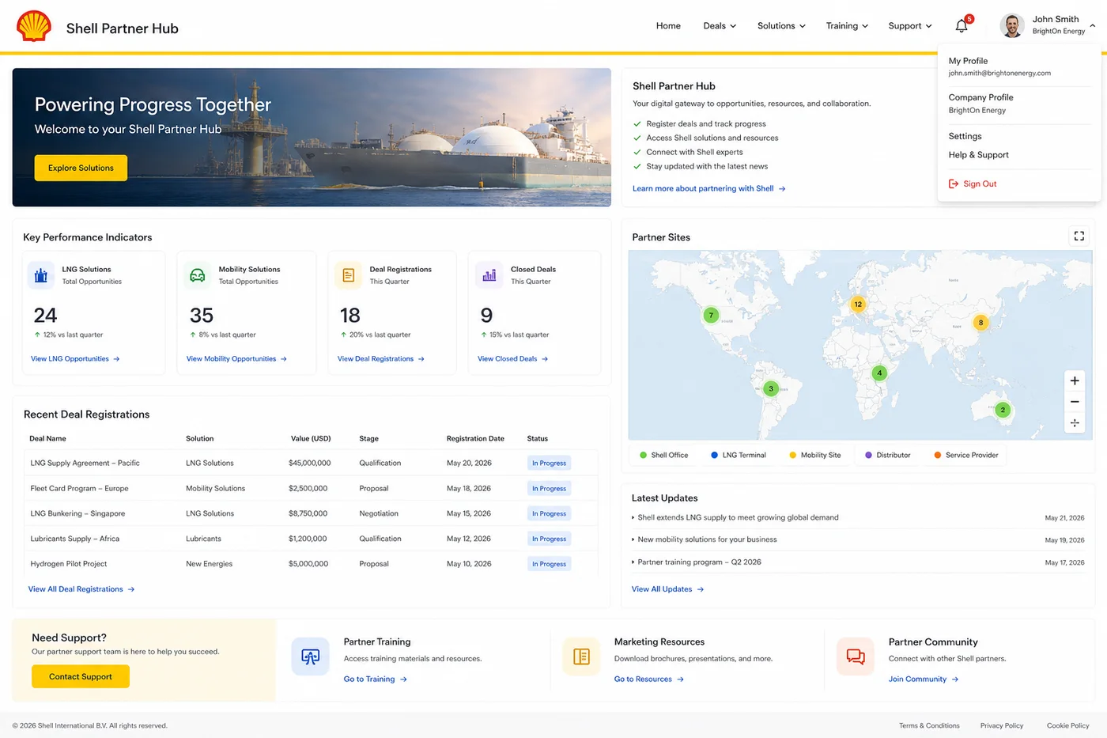Open Company Profile from user menu
Viewport: 1107px width, 738px height.
tap(980, 97)
